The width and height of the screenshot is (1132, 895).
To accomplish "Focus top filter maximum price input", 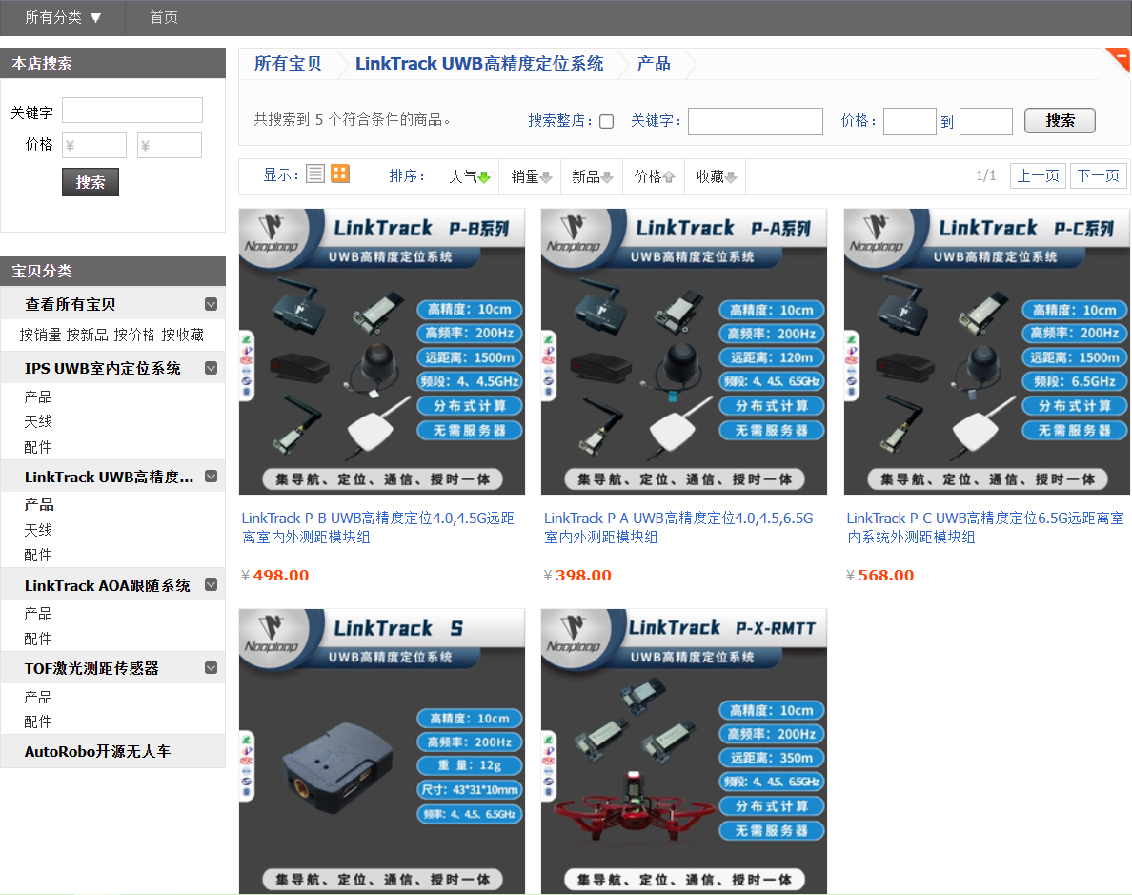I will 986,121.
